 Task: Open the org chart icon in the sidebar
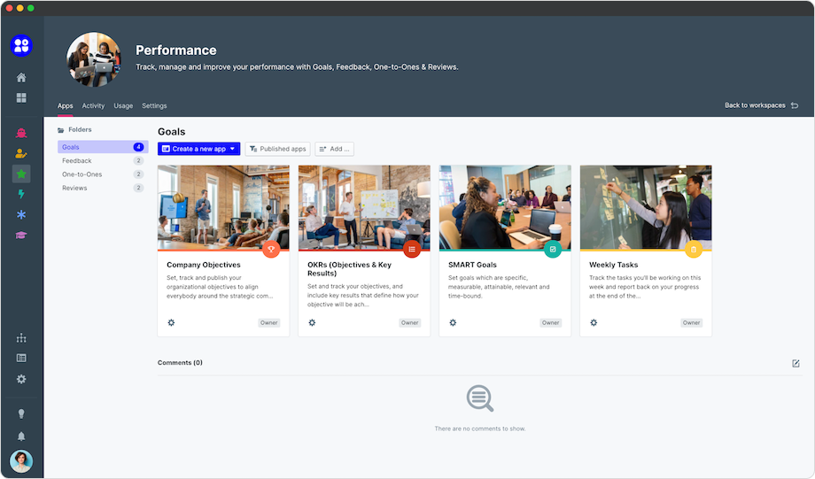[21, 338]
